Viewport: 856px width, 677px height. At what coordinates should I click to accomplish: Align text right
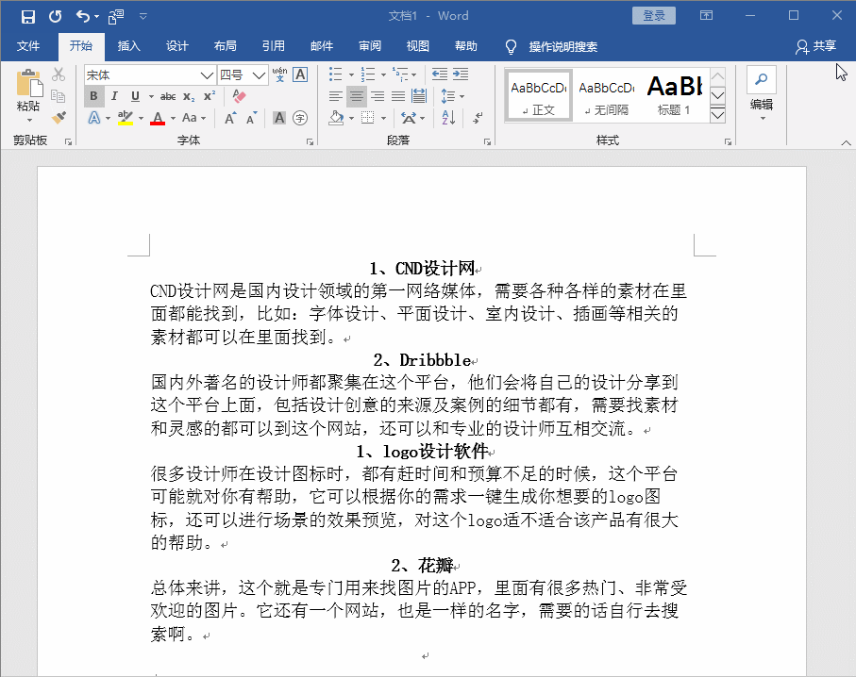(378, 96)
